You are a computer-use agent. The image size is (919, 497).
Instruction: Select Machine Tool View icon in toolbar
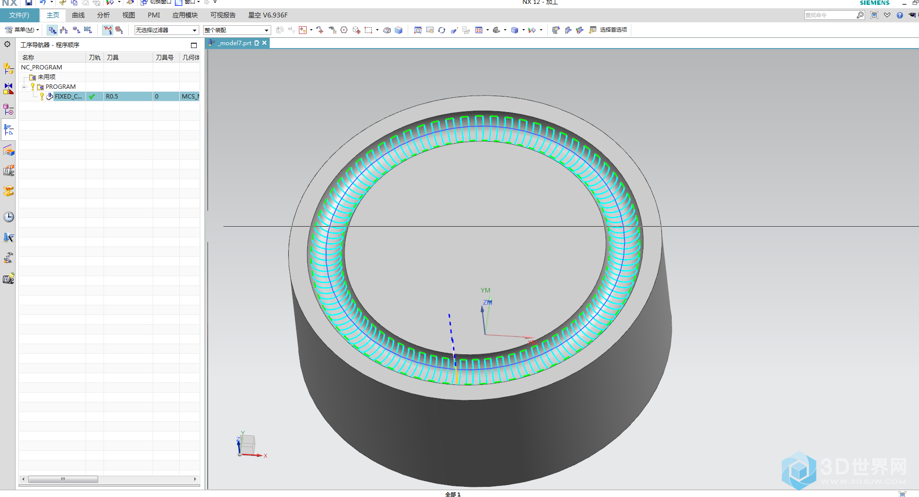64,30
